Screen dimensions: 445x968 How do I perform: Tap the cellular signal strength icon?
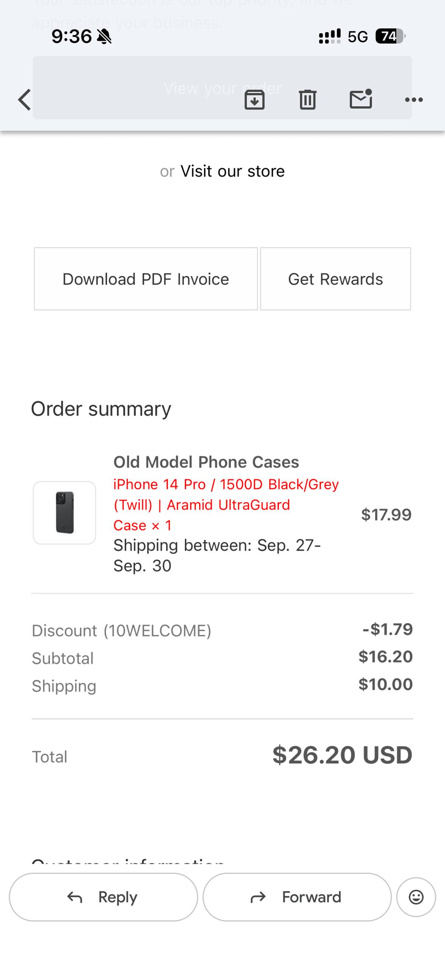pos(330,36)
